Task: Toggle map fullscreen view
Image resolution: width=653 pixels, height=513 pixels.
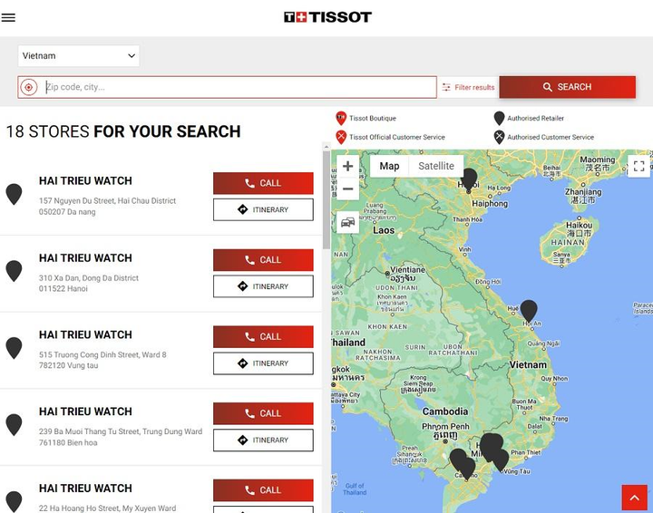Action: tap(638, 167)
